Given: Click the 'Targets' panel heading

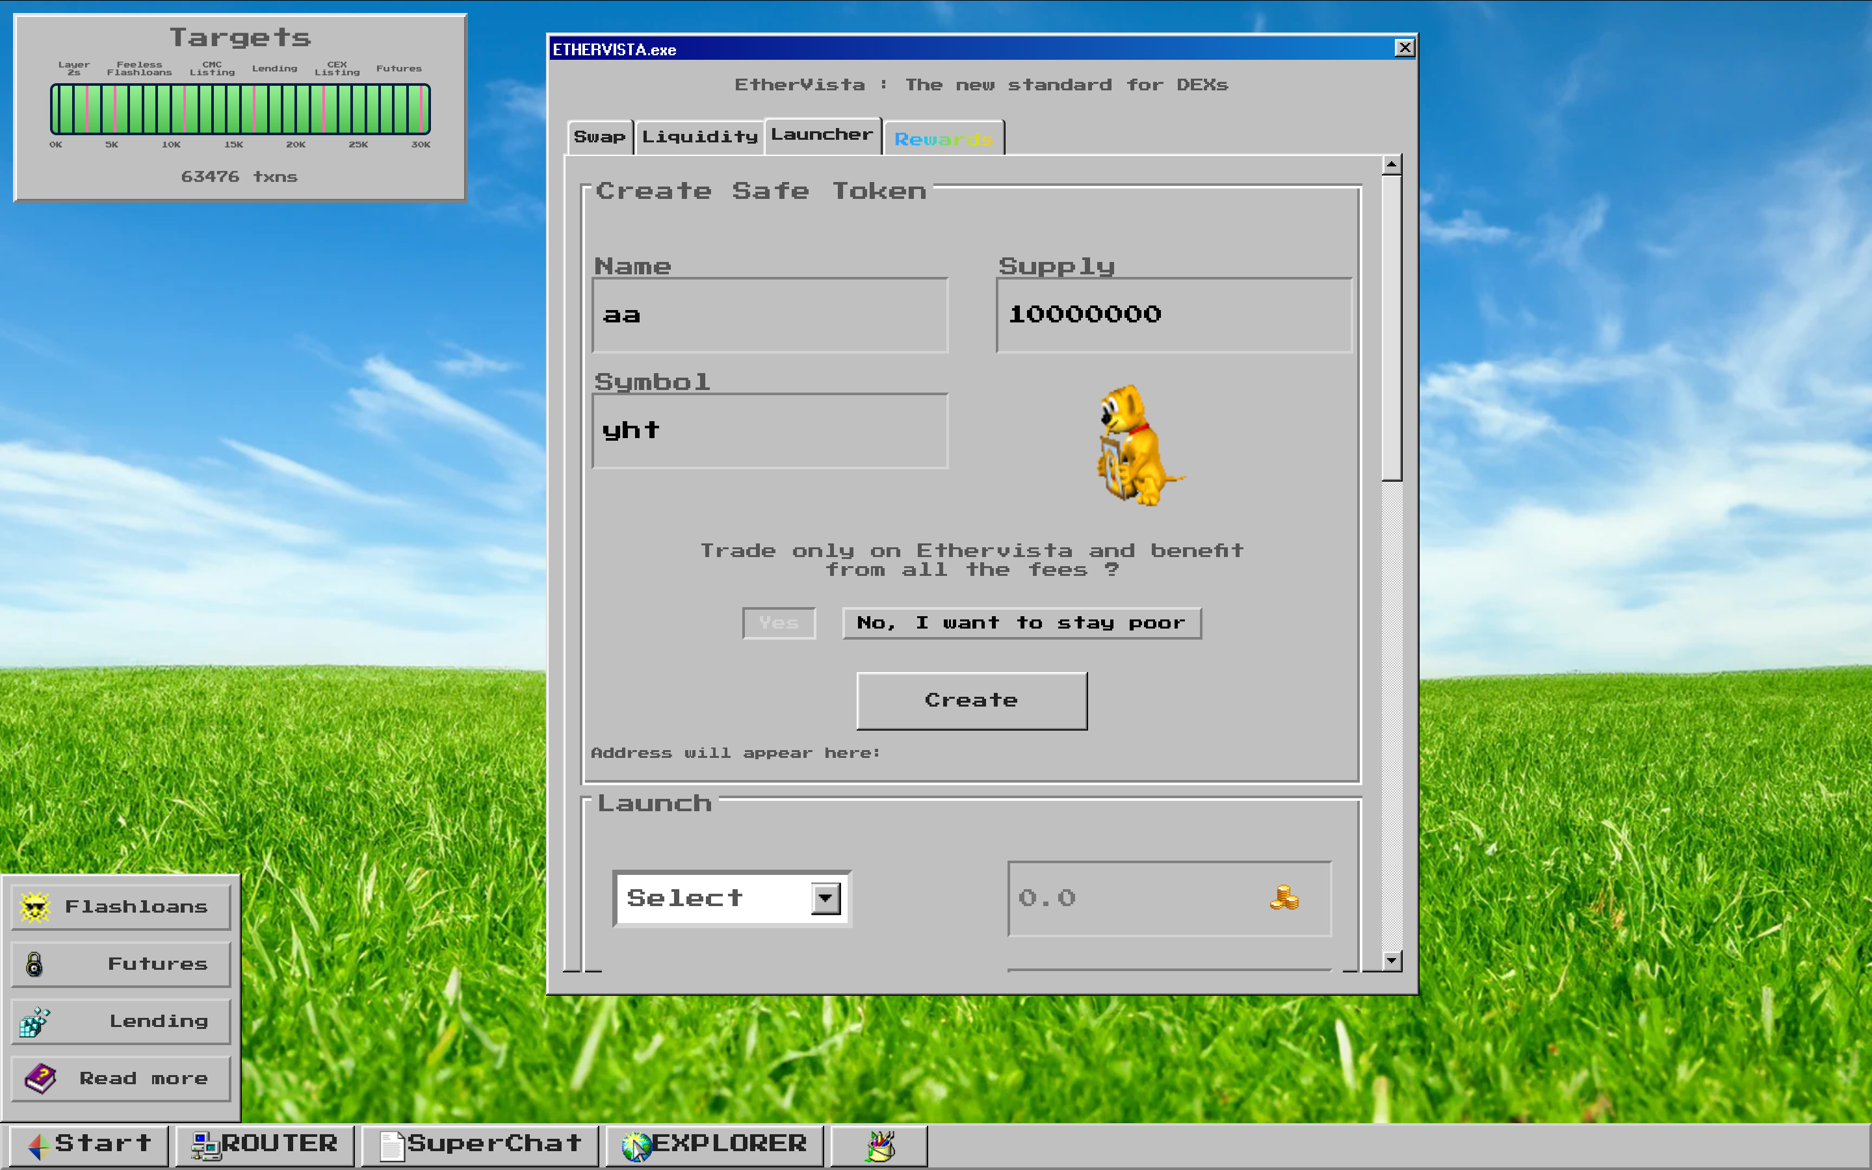Looking at the screenshot, I should click(240, 37).
